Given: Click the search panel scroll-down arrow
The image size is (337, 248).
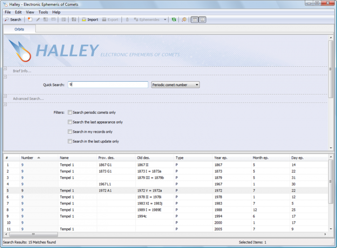Looking at the screenshot, I should coord(331,148).
